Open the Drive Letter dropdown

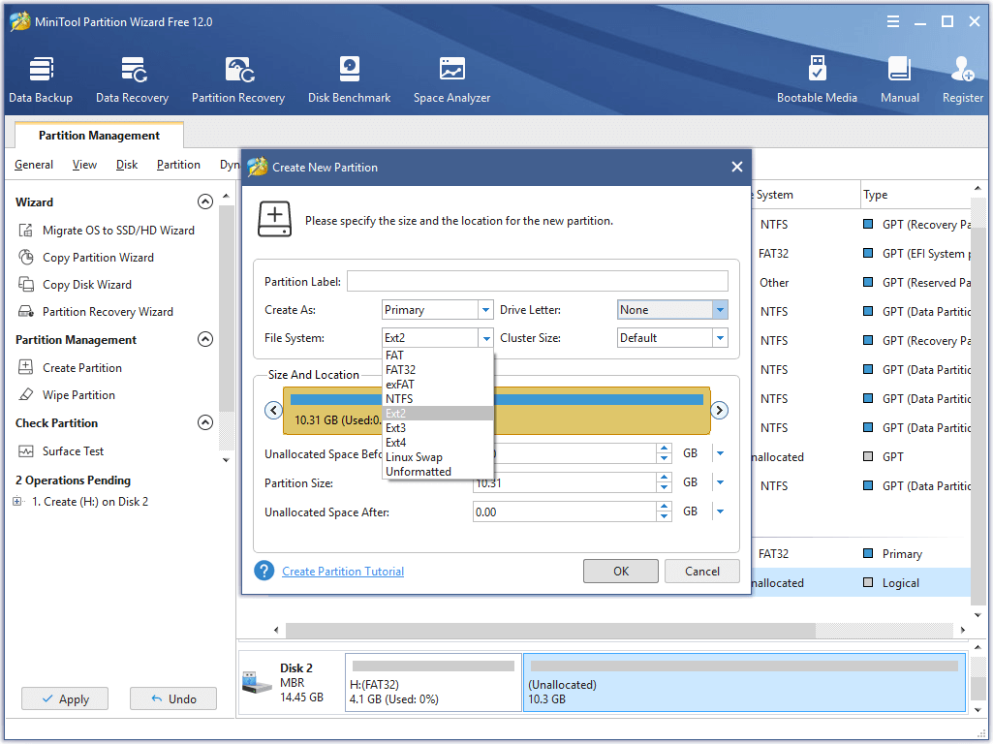pyautogui.click(x=720, y=310)
